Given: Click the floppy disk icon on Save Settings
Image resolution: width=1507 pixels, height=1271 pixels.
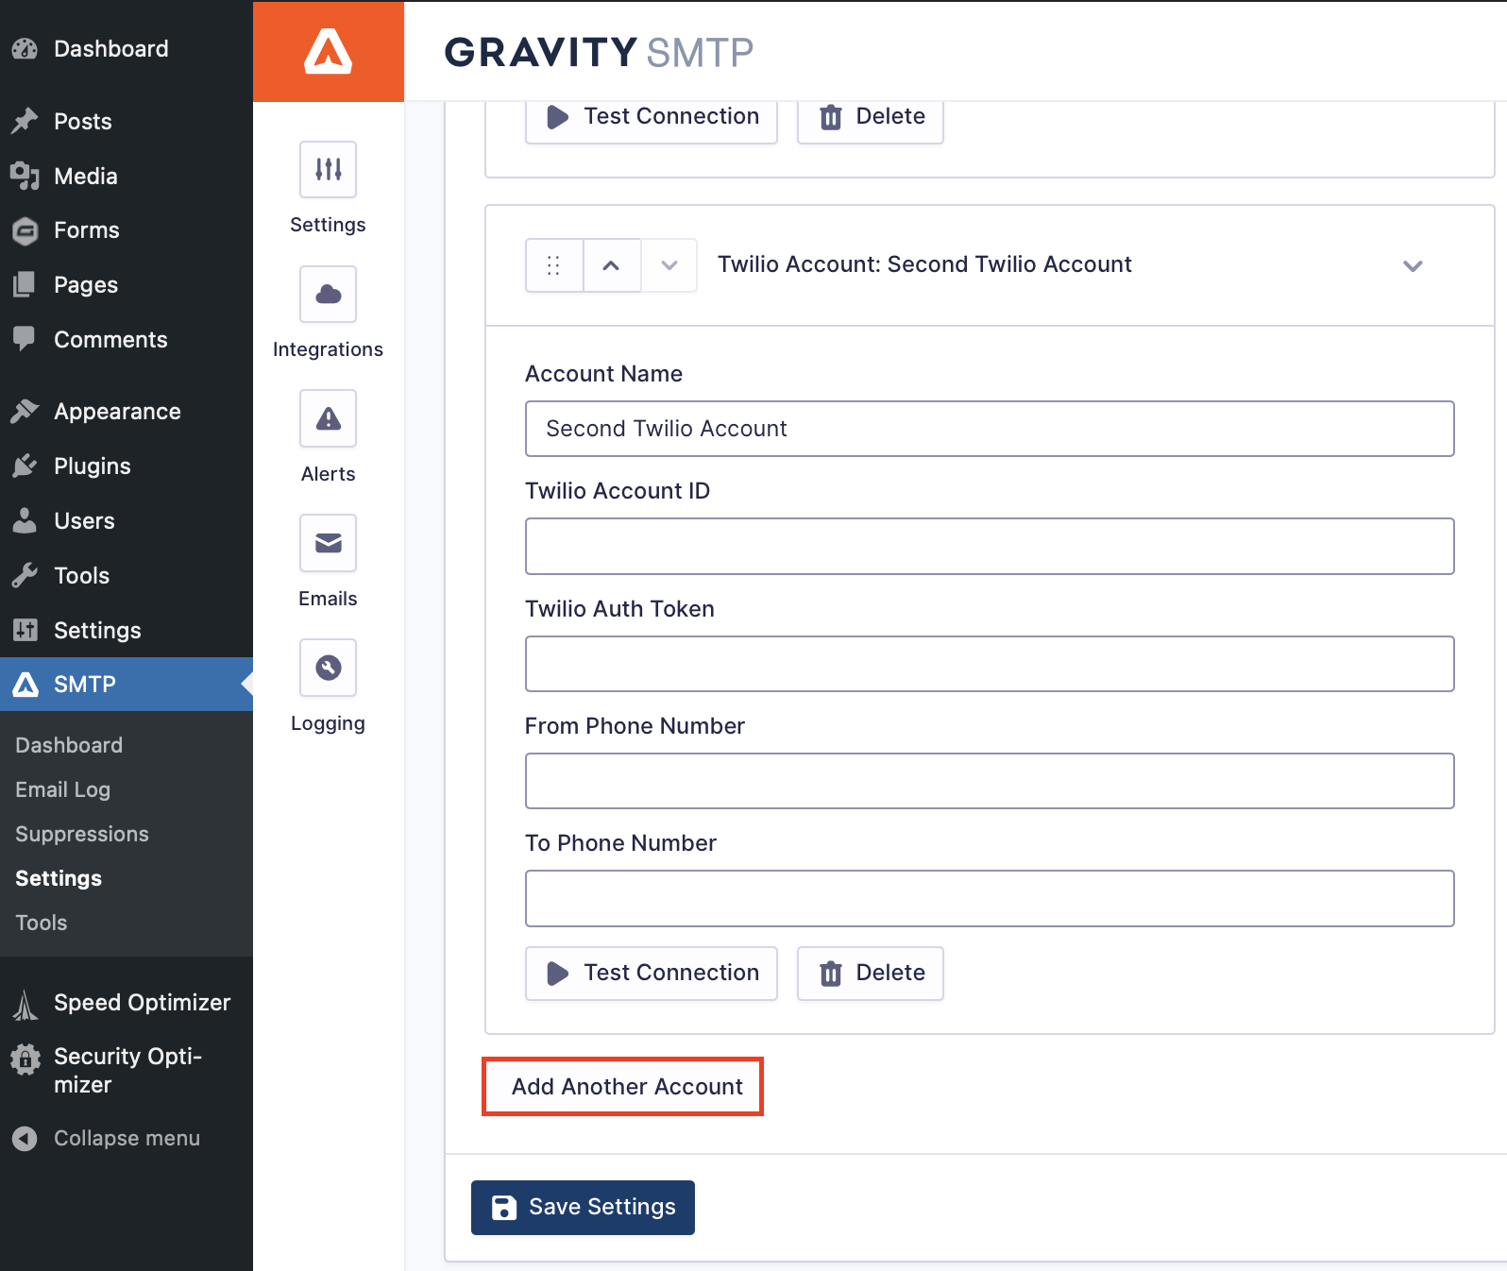Looking at the screenshot, I should coord(504,1208).
